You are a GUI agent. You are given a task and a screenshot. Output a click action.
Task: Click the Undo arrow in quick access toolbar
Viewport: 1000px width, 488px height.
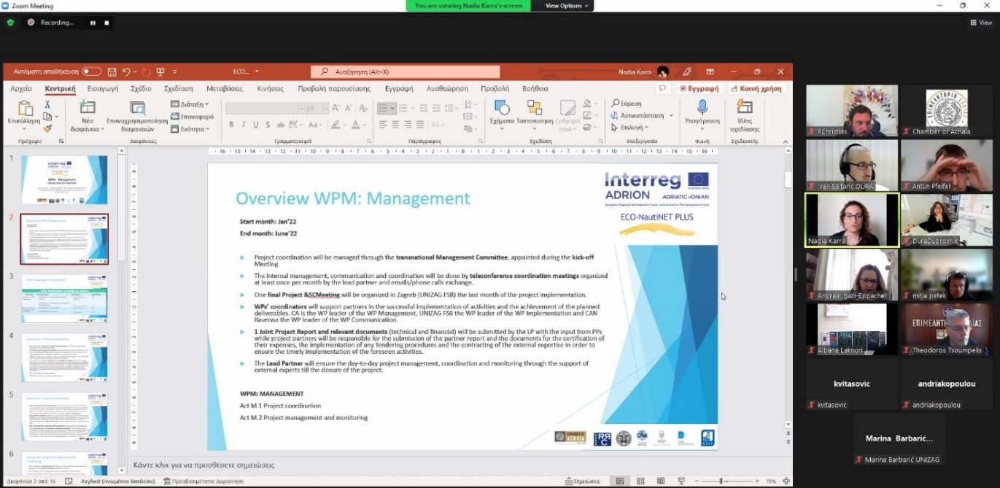pyautogui.click(x=127, y=71)
